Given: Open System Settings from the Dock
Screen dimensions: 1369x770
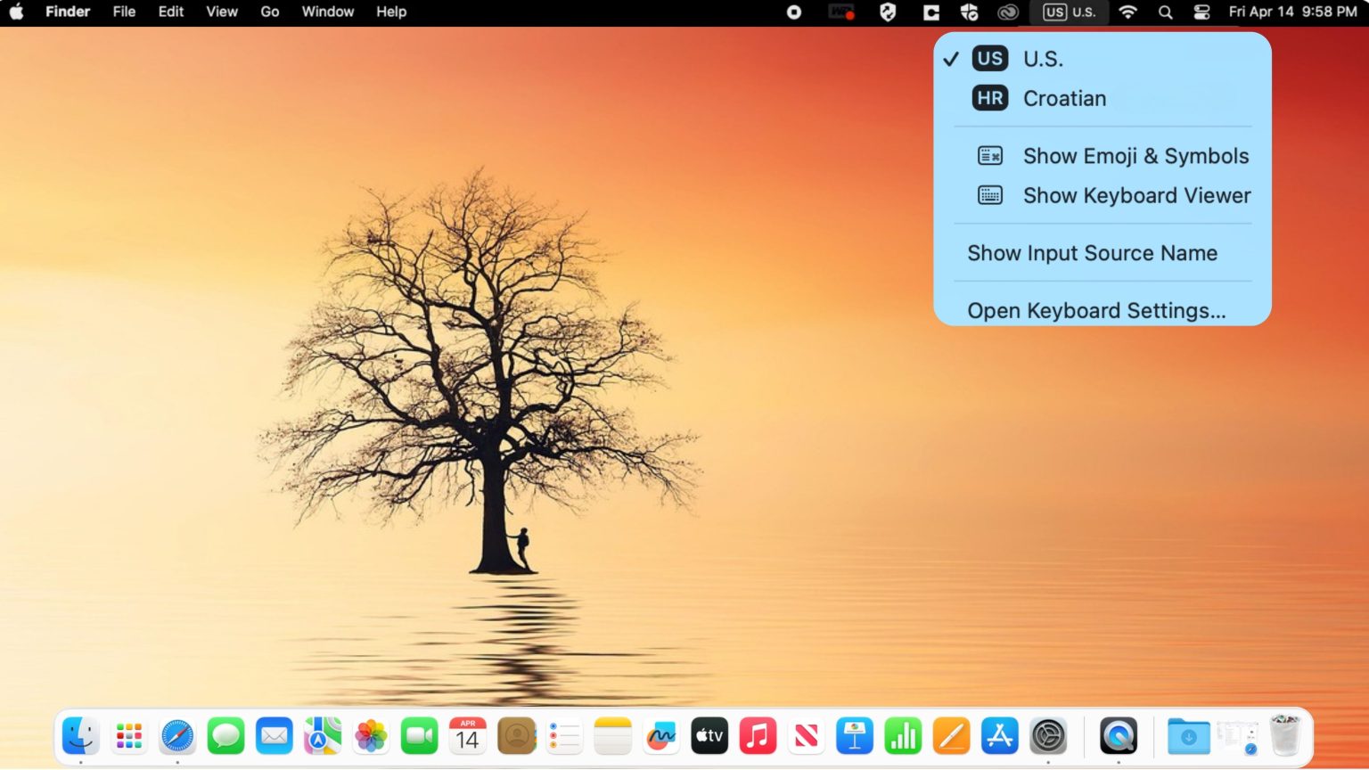Looking at the screenshot, I should coord(1048,735).
